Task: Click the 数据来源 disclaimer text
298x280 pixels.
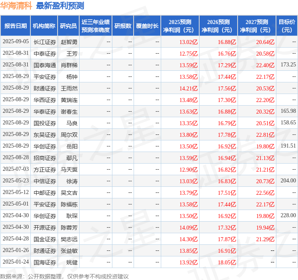Action: click(x=64, y=276)
